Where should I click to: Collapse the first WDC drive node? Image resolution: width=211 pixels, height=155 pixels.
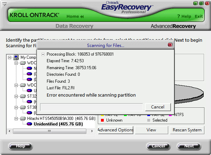pyautogui.click(x=16, y=63)
